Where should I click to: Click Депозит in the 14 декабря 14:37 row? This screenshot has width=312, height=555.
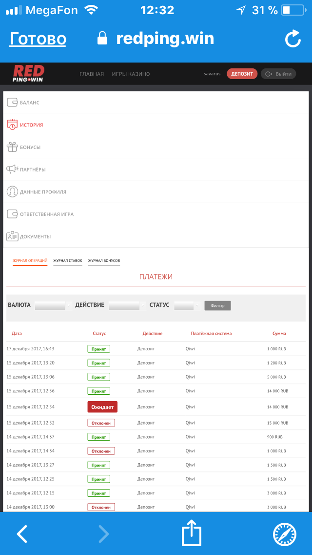click(146, 437)
